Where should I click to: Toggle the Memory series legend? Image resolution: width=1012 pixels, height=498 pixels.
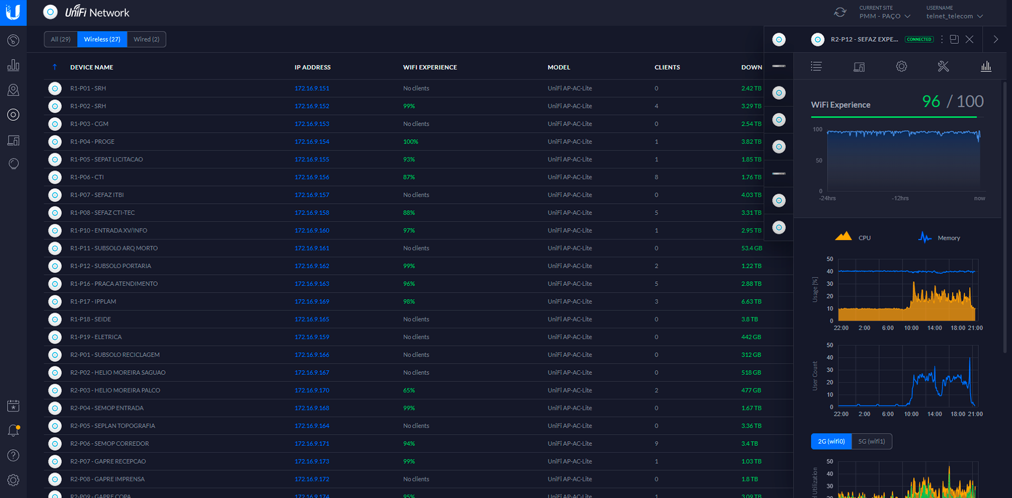point(939,237)
